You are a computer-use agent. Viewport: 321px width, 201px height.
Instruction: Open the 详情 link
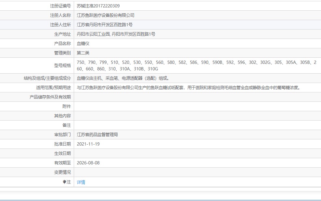[81, 182]
